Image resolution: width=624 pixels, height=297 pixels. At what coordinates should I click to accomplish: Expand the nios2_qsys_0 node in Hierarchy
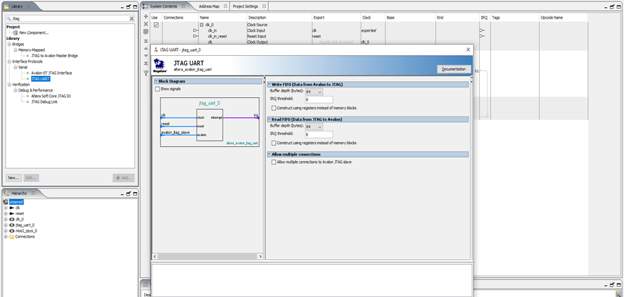[x=6, y=231]
